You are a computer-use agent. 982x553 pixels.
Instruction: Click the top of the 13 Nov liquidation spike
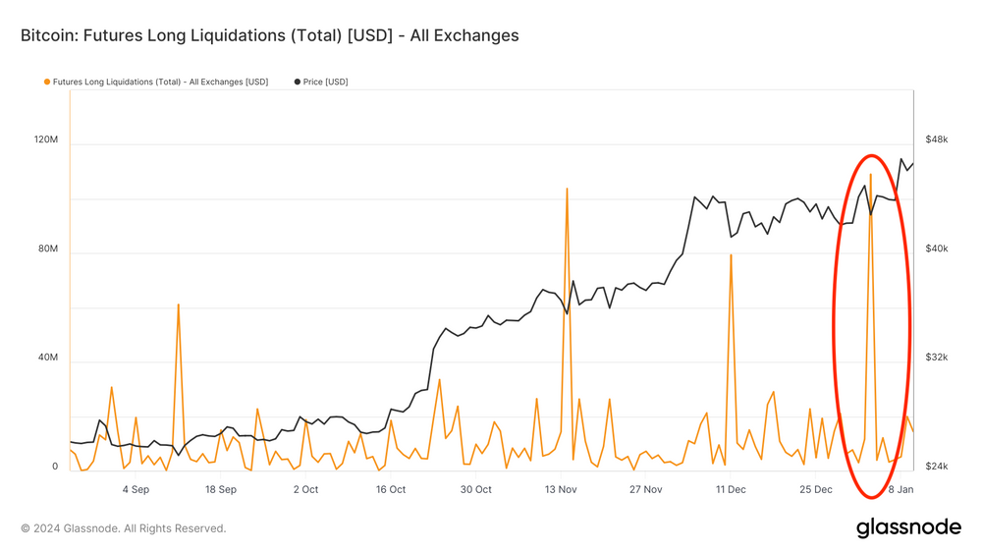tap(567, 189)
